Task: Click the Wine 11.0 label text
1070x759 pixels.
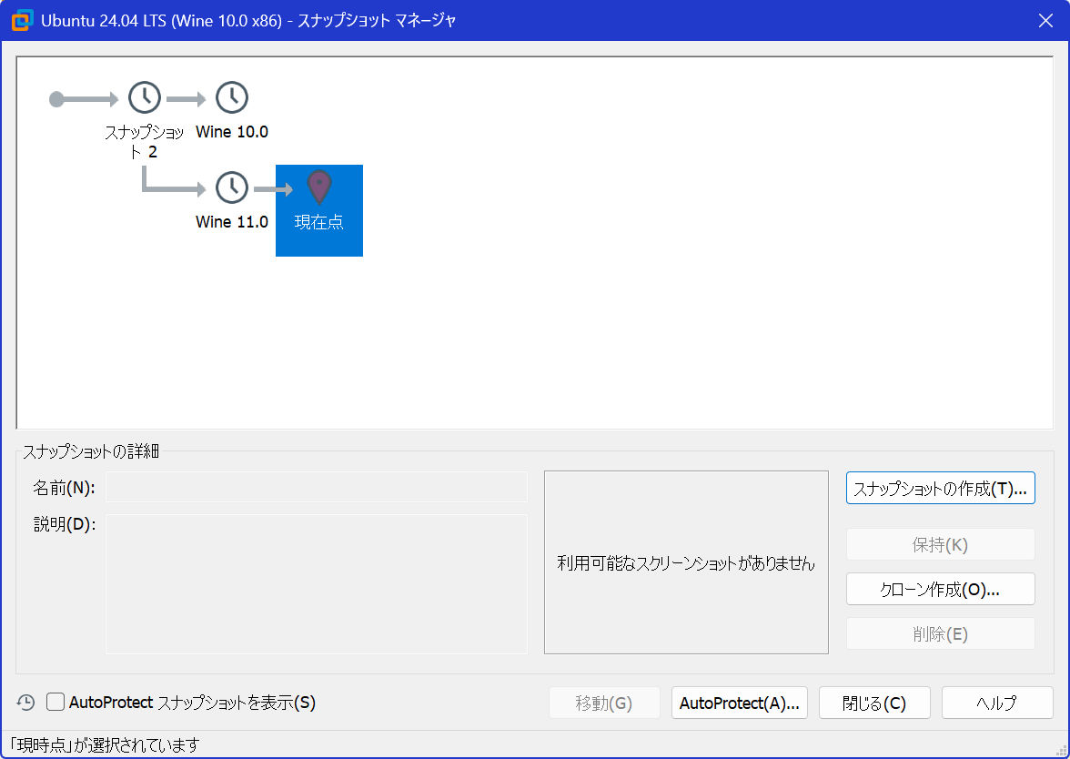Action: 232,222
